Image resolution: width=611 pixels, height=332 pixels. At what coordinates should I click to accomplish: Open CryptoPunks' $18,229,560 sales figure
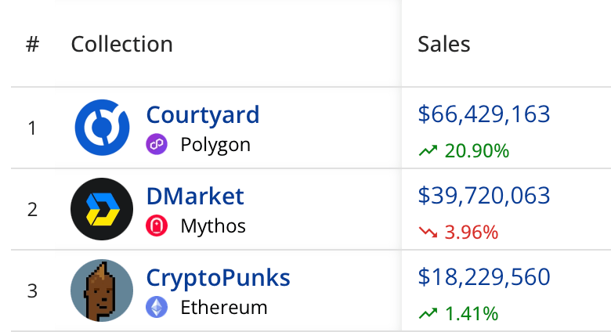point(484,277)
